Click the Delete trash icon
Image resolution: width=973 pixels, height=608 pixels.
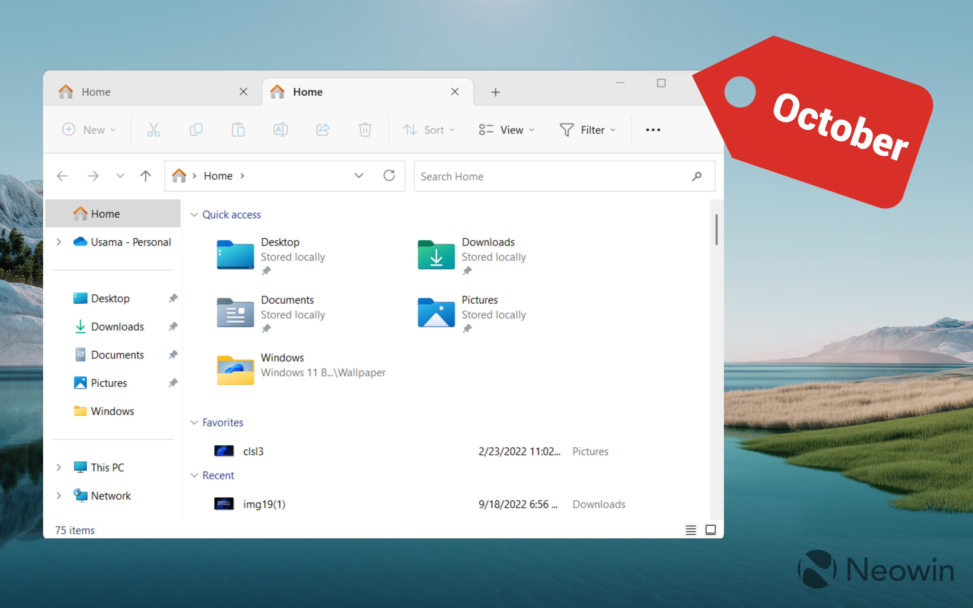[x=365, y=129]
